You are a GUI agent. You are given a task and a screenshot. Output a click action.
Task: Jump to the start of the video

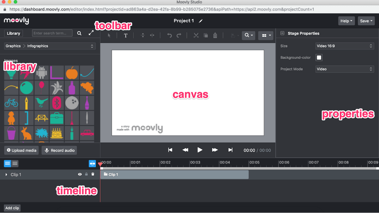click(x=170, y=150)
